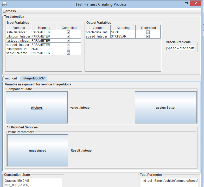The height and width of the screenshot is (187, 204).
Task: Toggle Controlled checkbox for vehiculeName row
Action: [68, 53]
